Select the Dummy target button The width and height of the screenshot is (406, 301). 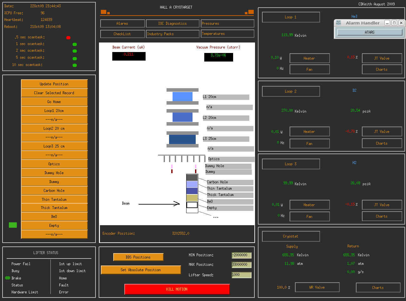point(54,182)
